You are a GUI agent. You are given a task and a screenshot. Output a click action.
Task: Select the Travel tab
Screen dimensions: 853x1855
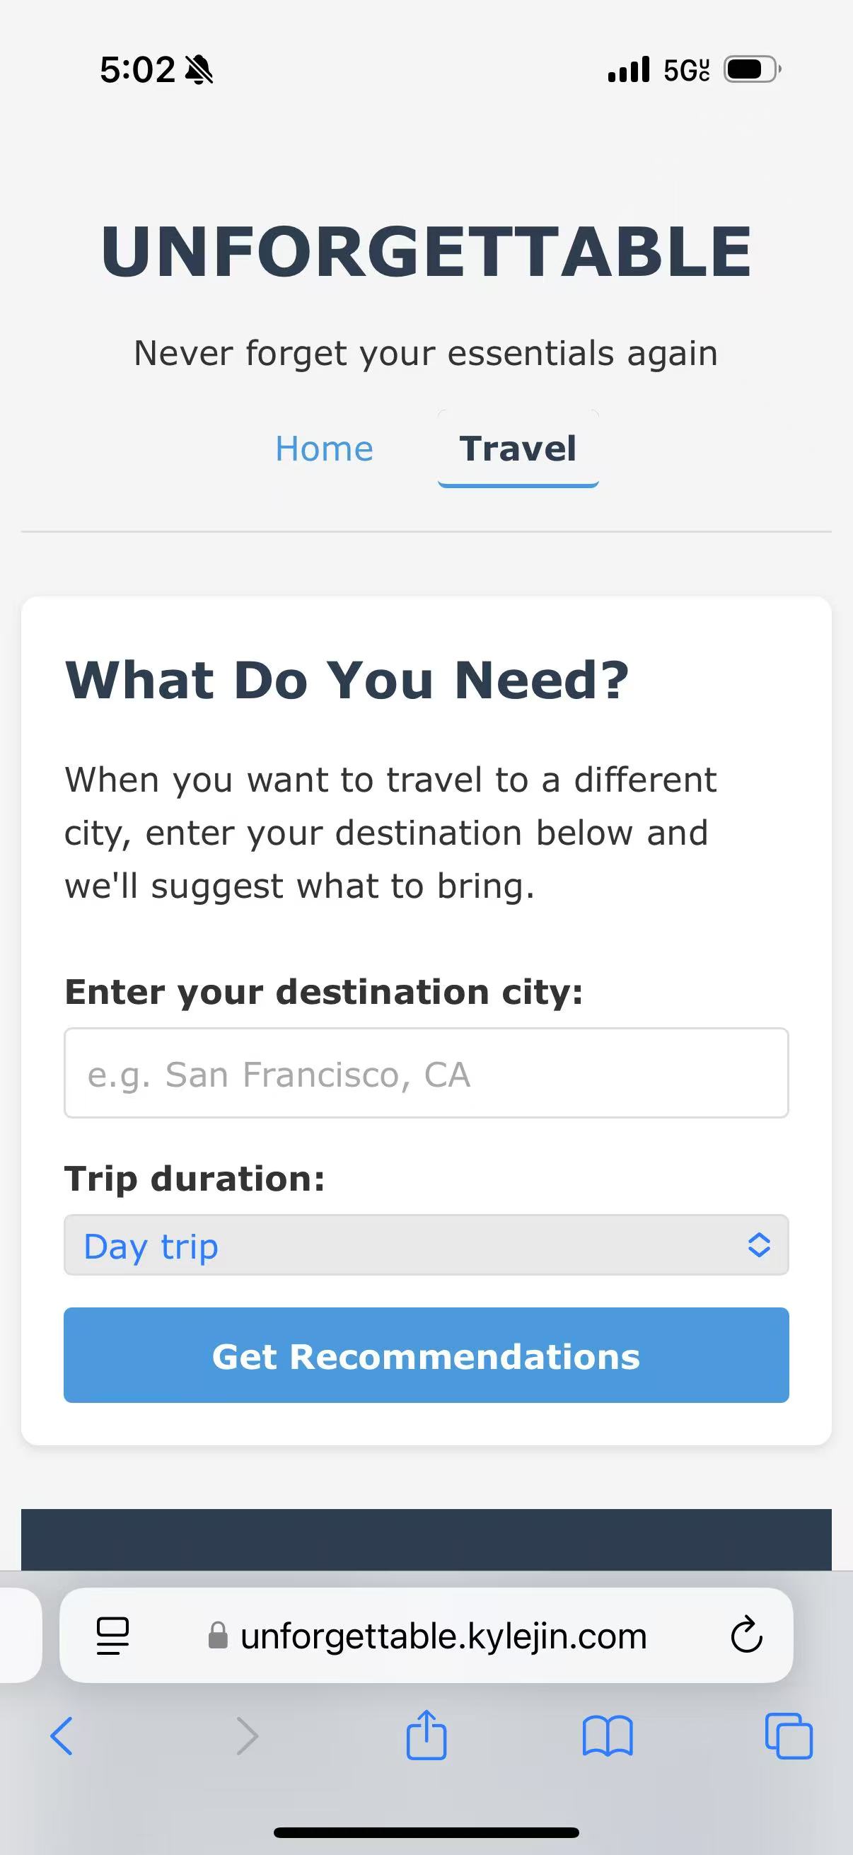(518, 449)
